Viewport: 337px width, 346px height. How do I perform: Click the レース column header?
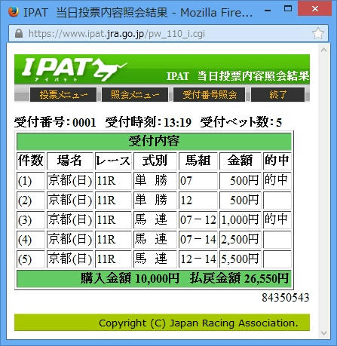(113, 161)
